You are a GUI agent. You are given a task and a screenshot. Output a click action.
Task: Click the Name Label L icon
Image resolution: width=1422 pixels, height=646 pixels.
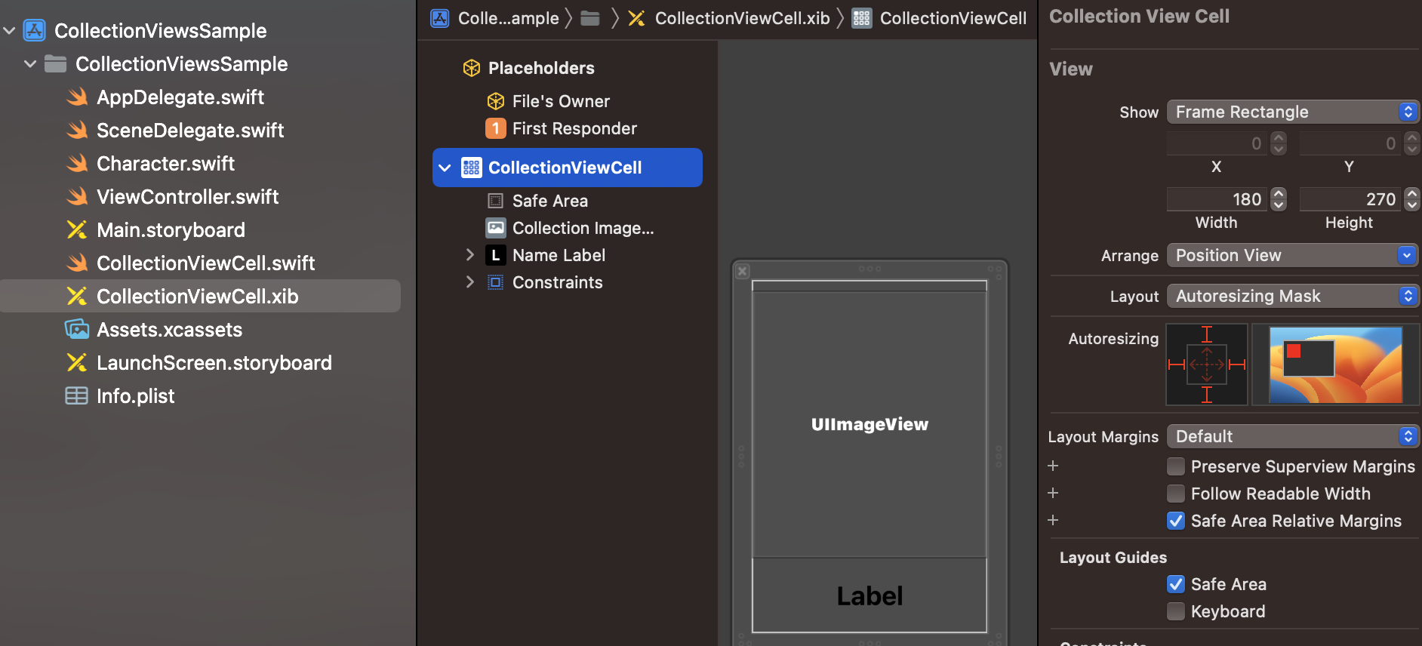[x=496, y=255]
